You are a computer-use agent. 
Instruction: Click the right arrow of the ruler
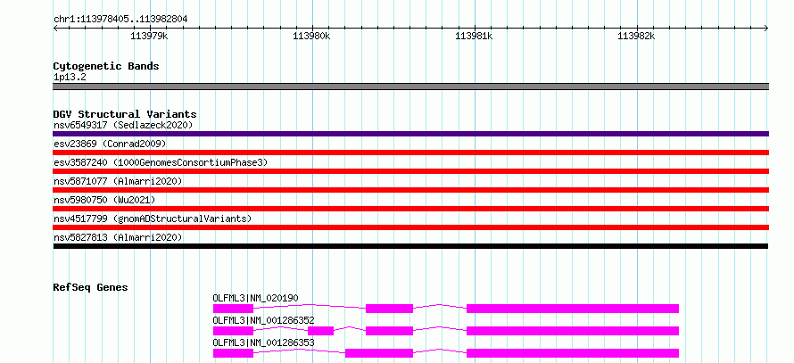(766, 29)
